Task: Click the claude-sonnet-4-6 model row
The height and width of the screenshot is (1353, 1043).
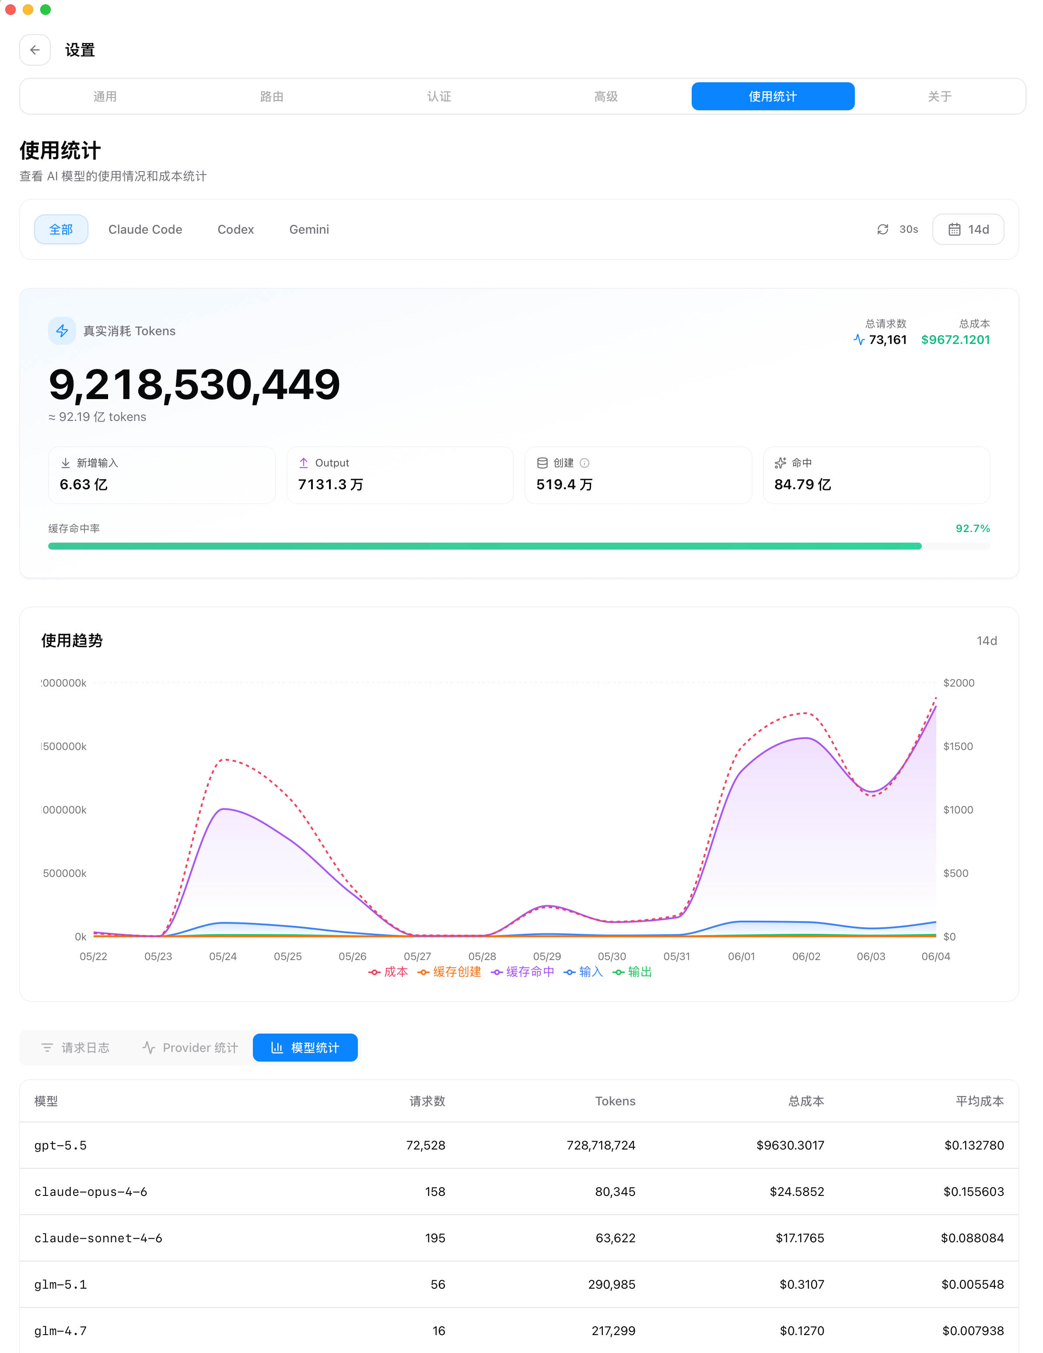Action: [519, 1238]
